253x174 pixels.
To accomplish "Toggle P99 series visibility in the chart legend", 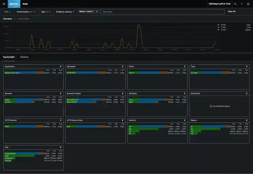I will point(218,25).
